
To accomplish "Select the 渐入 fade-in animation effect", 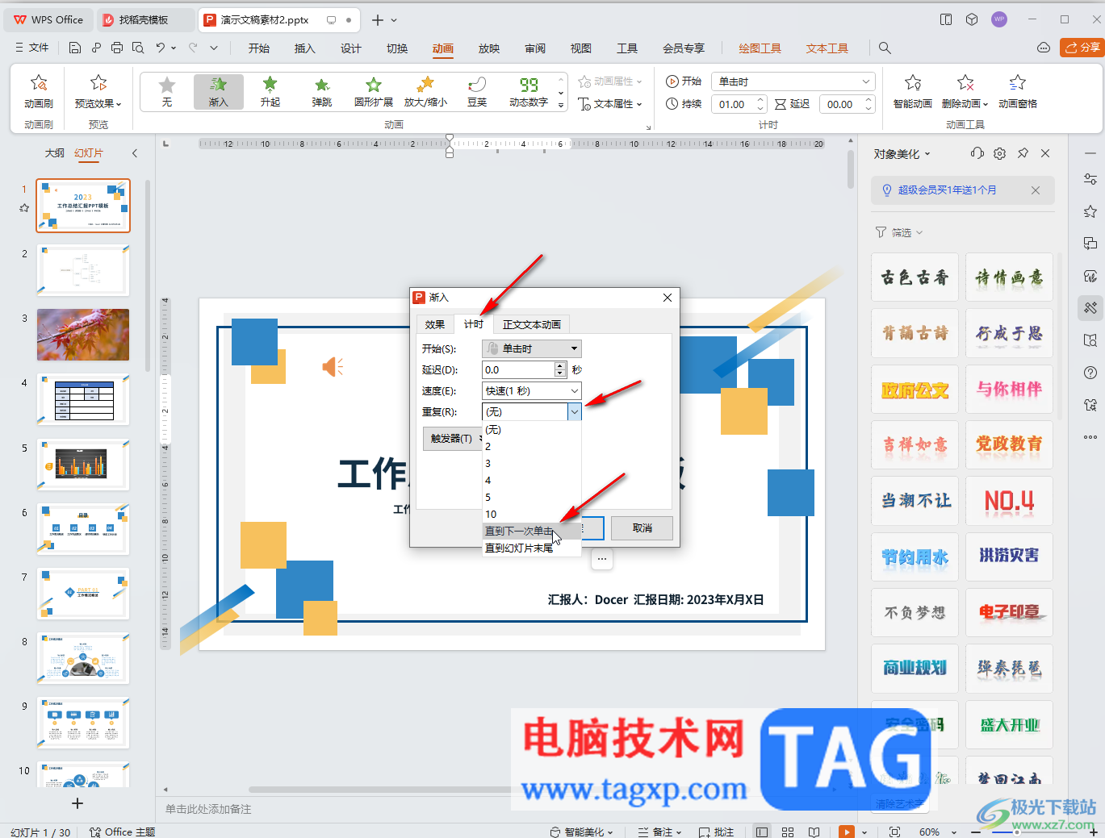I will coord(218,92).
